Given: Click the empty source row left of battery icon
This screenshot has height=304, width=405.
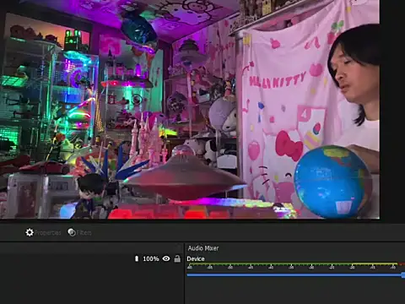Looking at the screenshot, I should point(67,258).
